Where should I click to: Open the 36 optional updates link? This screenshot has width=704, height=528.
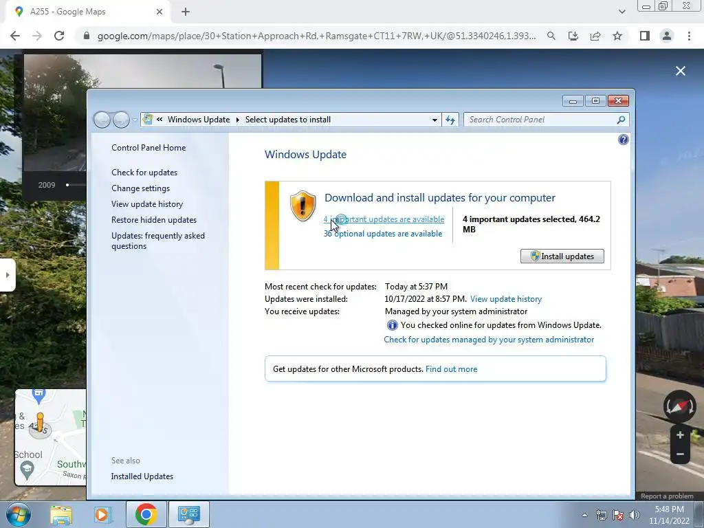point(383,234)
